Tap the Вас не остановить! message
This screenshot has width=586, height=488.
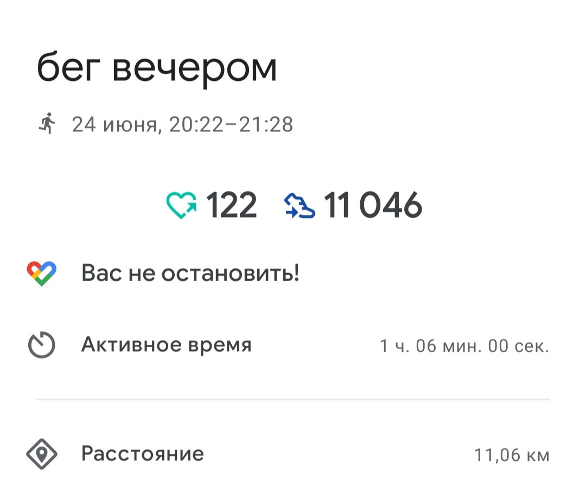[190, 272]
